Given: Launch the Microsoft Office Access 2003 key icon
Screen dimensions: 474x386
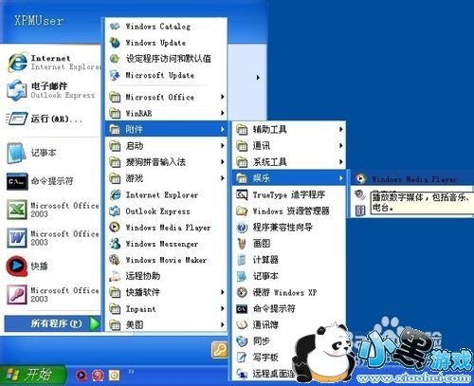Looking at the screenshot, I should tap(17, 294).
